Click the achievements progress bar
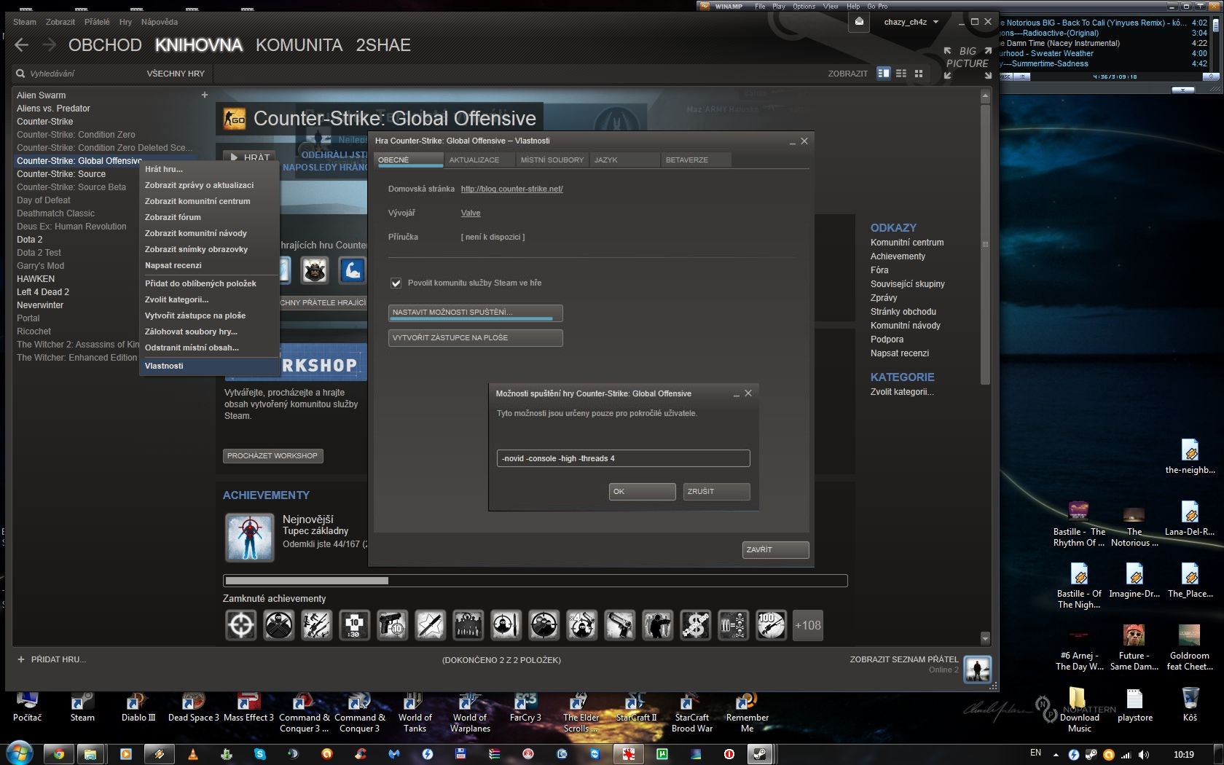Image resolution: width=1224 pixels, height=765 pixels. [535, 581]
